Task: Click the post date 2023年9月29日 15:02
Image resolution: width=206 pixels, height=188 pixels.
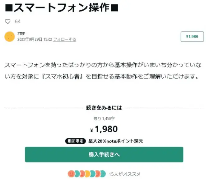Action: tap(35, 39)
